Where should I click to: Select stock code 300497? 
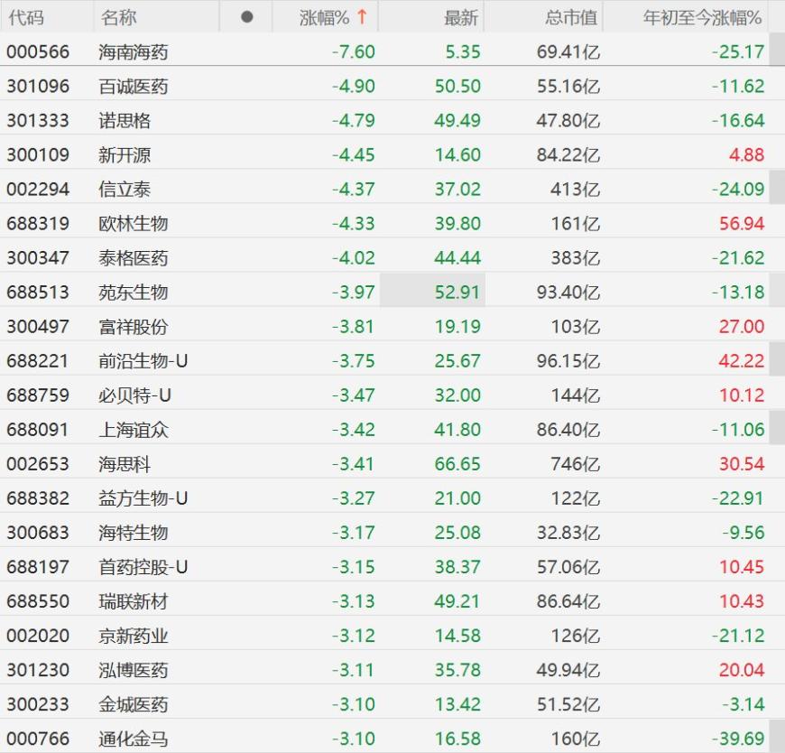click(38, 327)
